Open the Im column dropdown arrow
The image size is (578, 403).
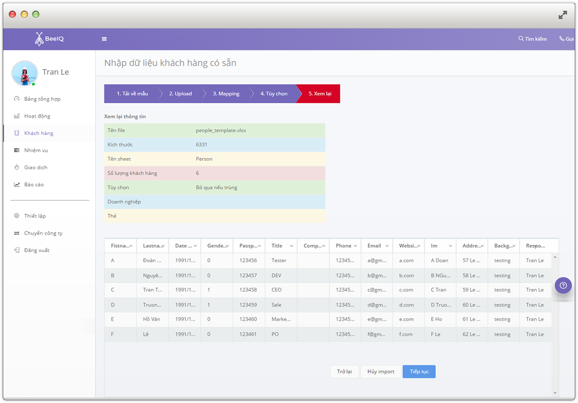coord(450,246)
